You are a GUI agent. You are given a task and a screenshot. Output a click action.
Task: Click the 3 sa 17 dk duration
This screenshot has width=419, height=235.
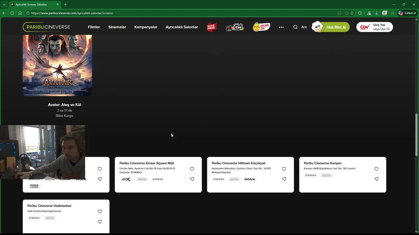point(64,111)
